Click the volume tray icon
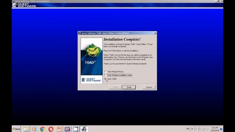The width and height of the screenshot is (235, 132). pyautogui.click(x=207, y=129)
